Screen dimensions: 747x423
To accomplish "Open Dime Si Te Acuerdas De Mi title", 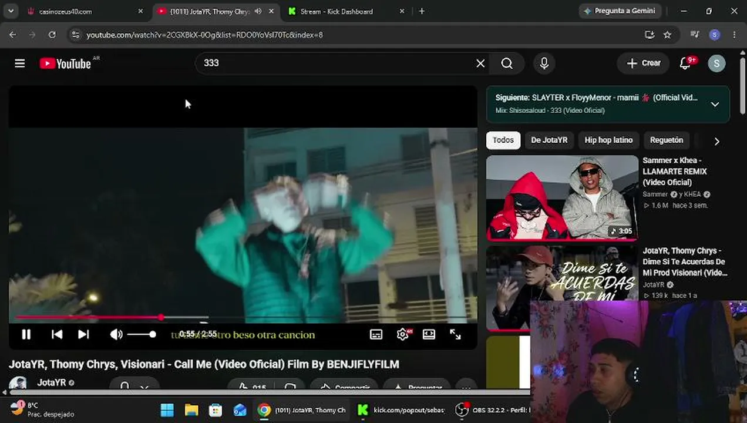I will pos(684,261).
